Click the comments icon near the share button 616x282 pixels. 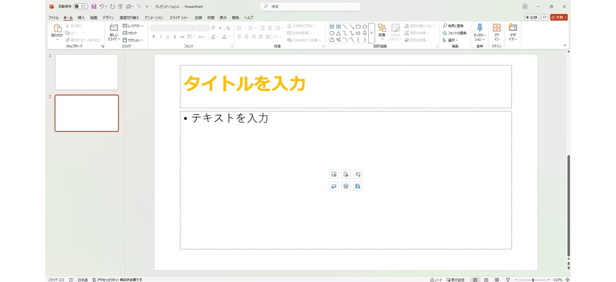pyautogui.click(x=545, y=17)
